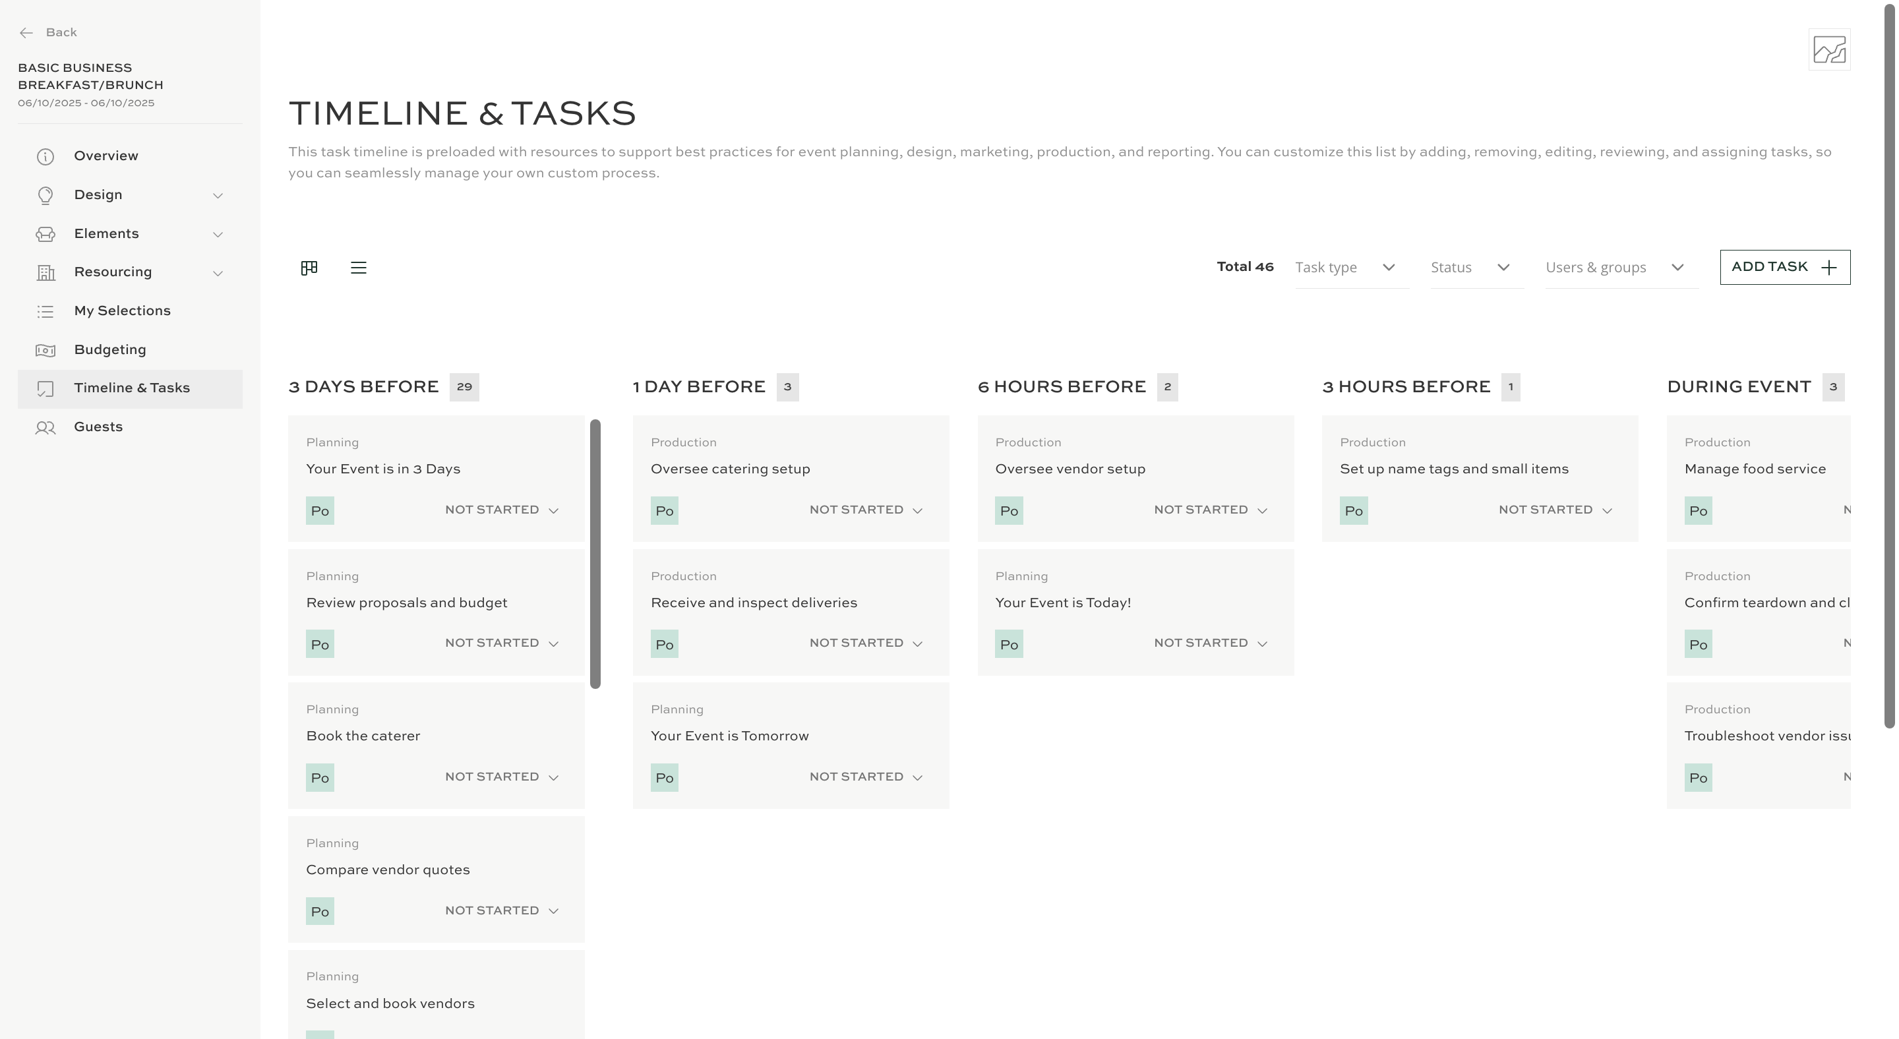This screenshot has height=1039, width=1899.
Task: Change status of Your Event is Today!
Action: point(1211,643)
